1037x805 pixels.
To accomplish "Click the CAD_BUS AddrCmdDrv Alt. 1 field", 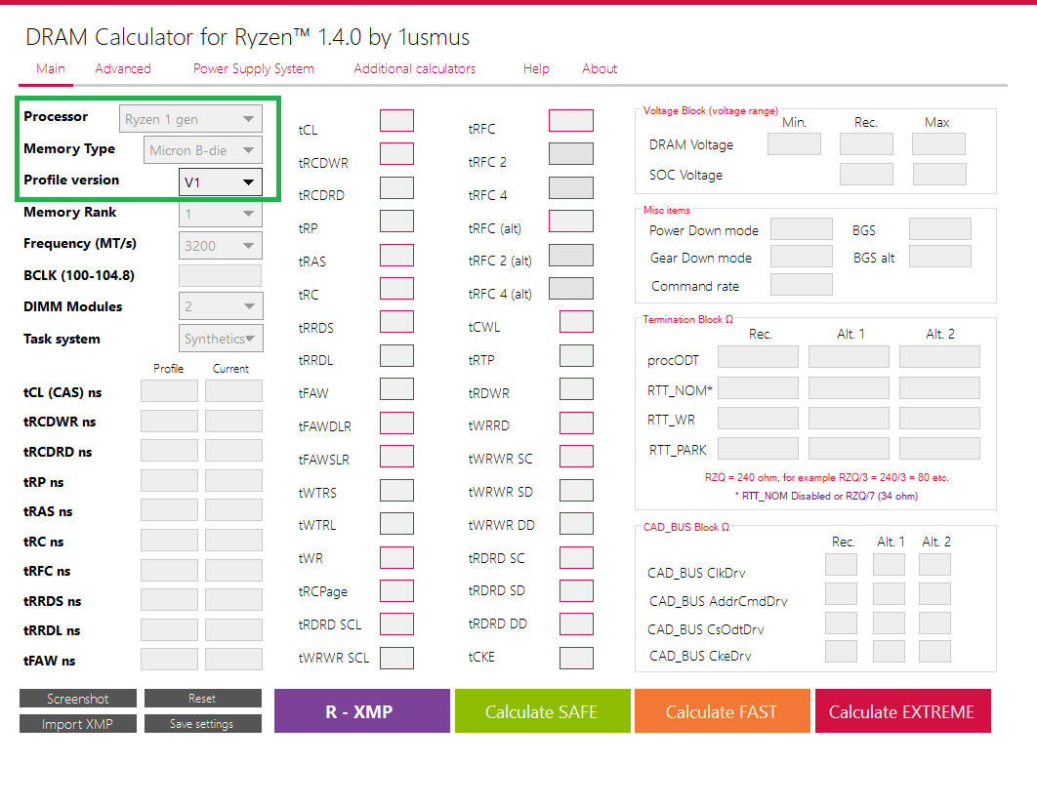I will tap(889, 594).
